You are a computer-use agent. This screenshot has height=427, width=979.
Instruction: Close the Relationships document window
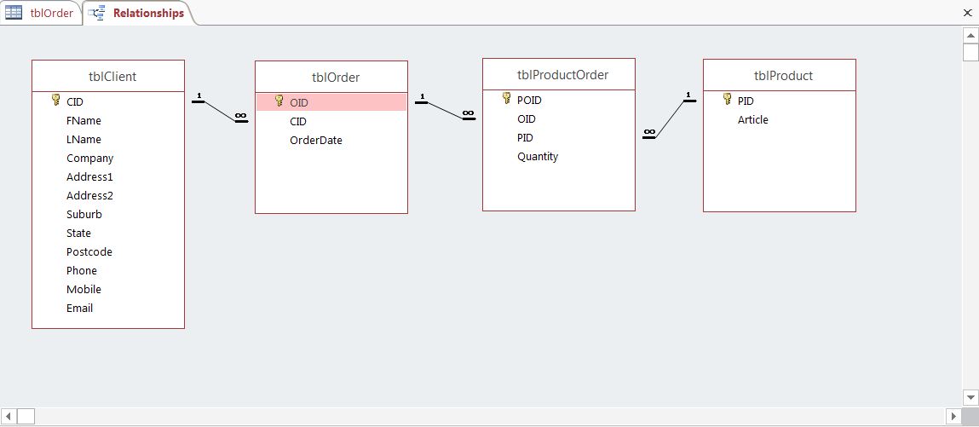click(x=967, y=12)
